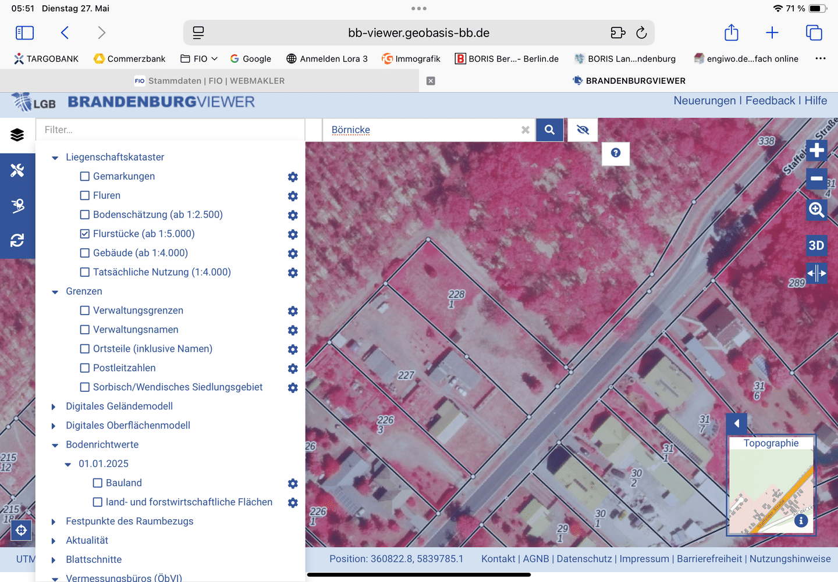This screenshot has height=582, width=838.
Task: Open settings gear for Postleitzahlen layer
Action: (x=293, y=369)
